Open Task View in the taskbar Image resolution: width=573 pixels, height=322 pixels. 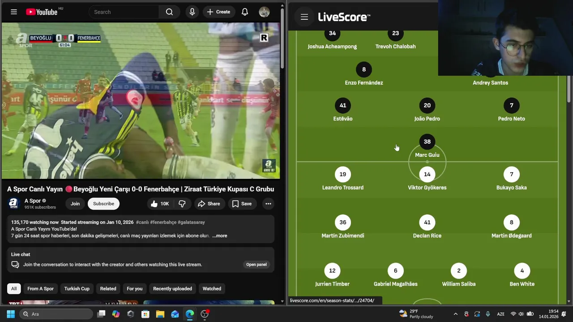click(x=101, y=314)
